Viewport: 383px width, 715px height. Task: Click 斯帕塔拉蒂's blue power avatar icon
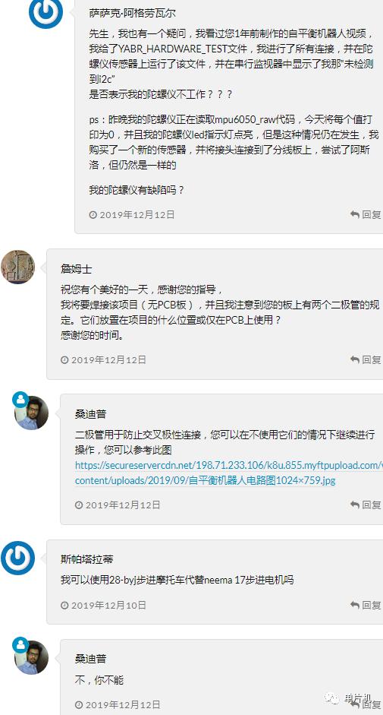(x=17, y=558)
